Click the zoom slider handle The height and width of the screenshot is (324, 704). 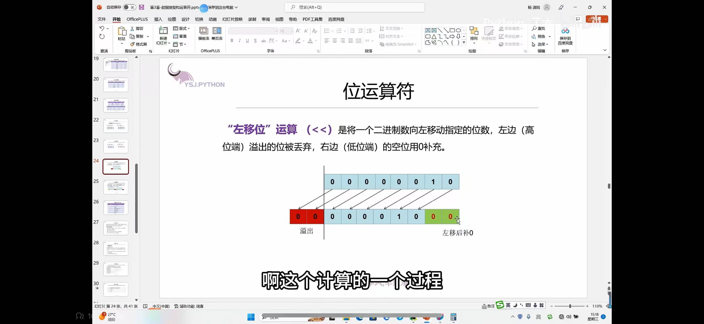coord(570,306)
